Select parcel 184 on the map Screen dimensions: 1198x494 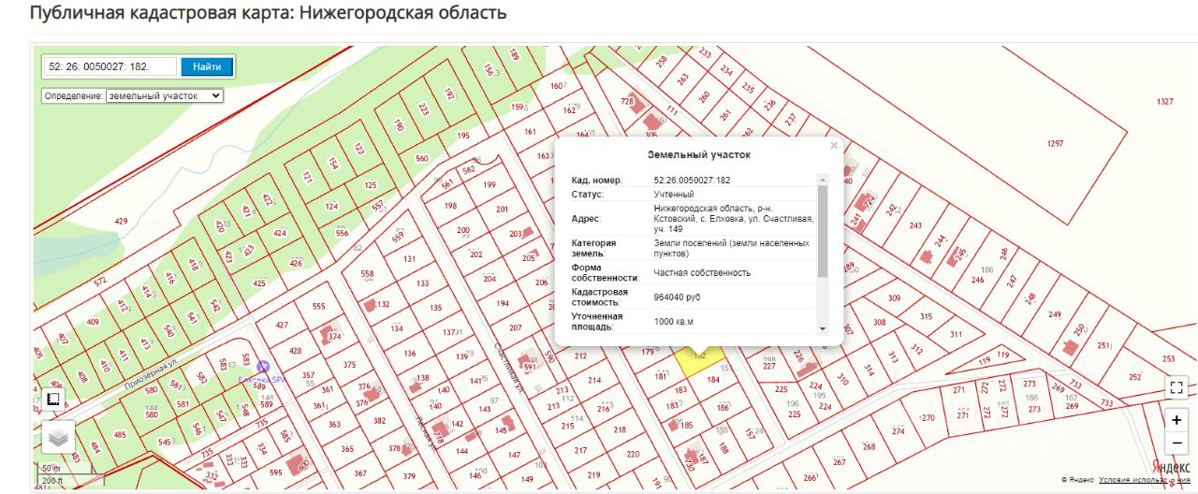(x=713, y=380)
